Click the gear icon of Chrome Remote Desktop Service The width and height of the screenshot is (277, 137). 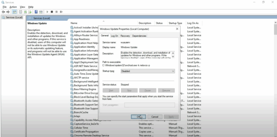[x=72, y=135]
